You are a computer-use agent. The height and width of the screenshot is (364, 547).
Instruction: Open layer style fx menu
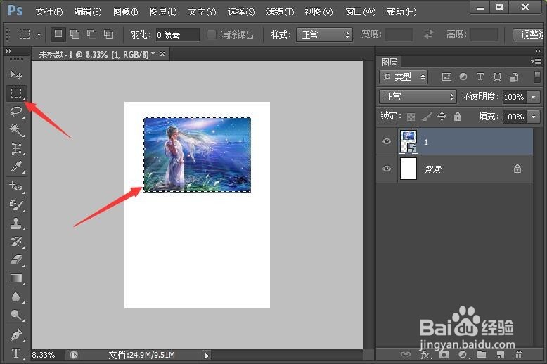(425, 355)
